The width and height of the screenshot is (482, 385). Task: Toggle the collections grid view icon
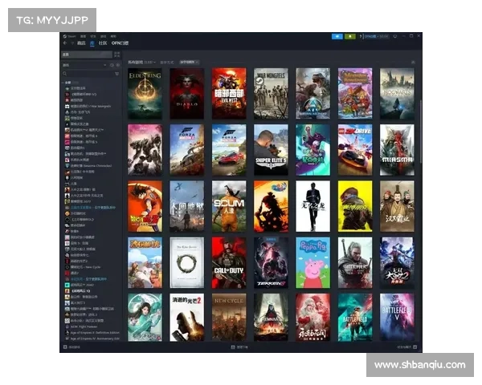tap(116, 55)
